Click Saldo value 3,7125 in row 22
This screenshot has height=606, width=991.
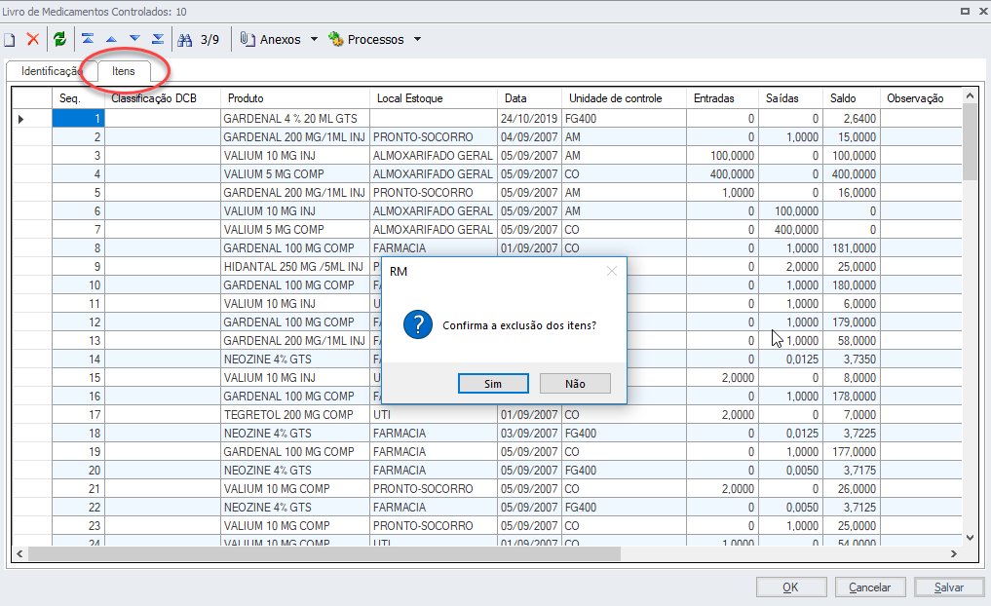coord(851,507)
